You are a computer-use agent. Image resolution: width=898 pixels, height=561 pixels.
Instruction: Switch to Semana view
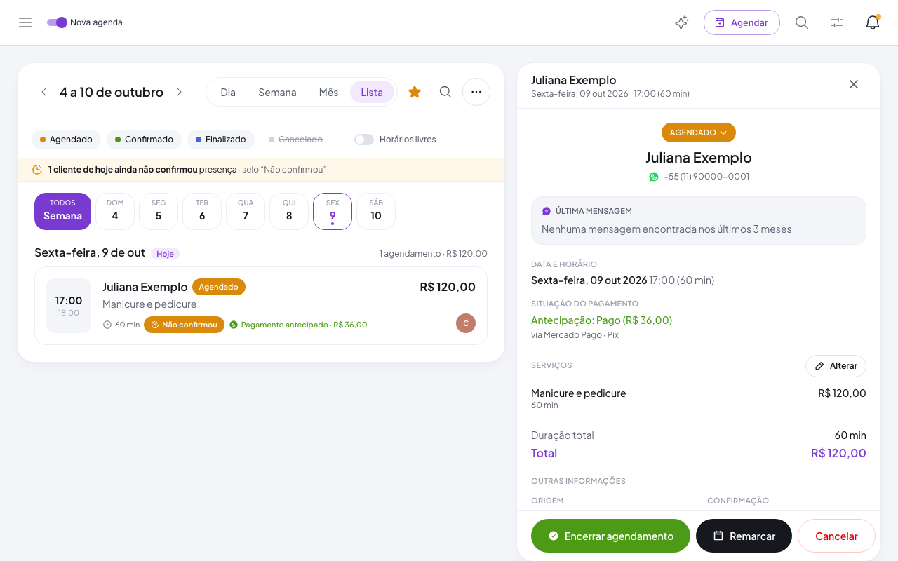pyautogui.click(x=277, y=92)
